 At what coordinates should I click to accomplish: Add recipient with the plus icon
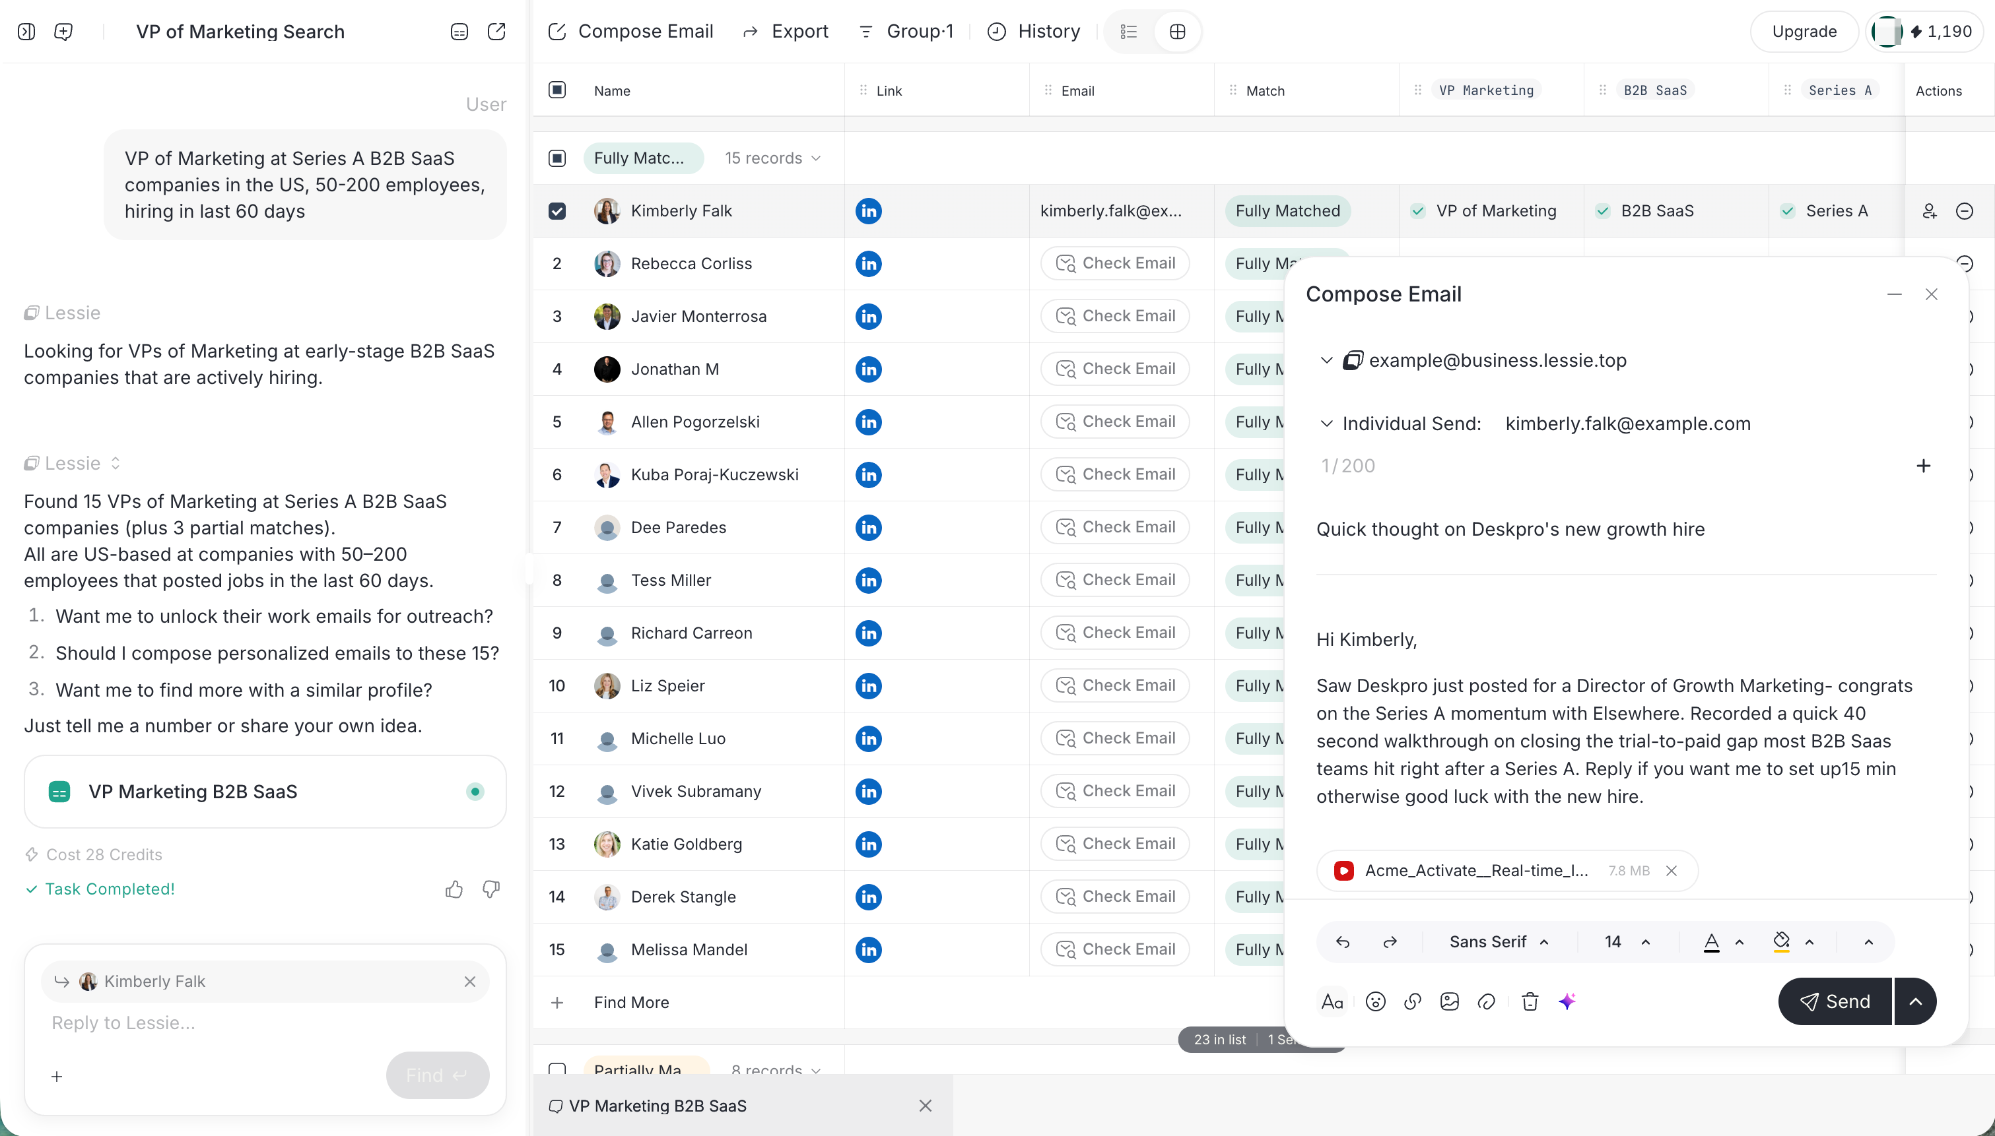[x=1923, y=466]
